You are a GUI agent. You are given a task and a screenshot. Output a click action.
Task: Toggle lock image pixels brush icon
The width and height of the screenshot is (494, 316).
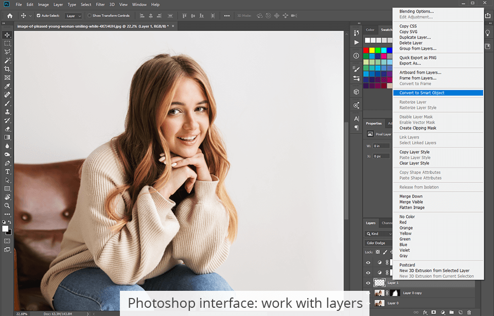point(385,252)
